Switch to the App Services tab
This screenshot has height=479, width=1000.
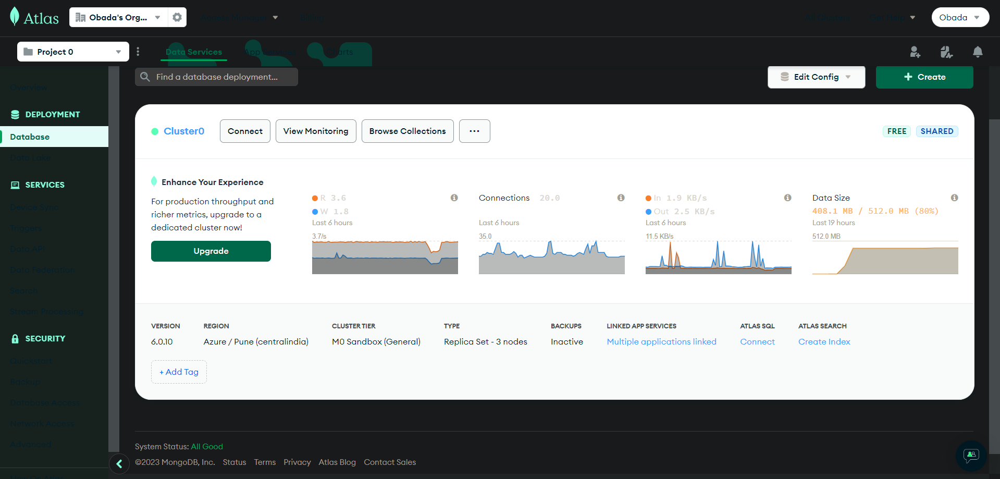(x=270, y=52)
